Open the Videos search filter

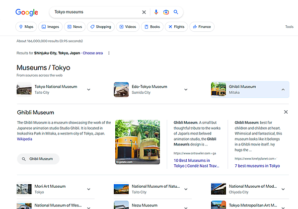(128, 27)
